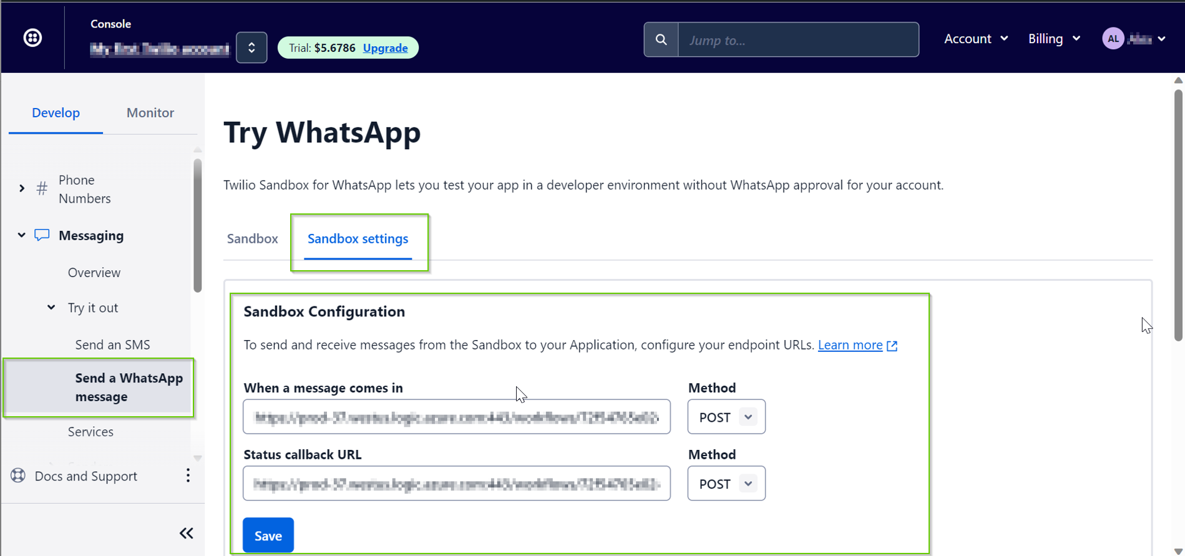Click the Save button
Screen dimensions: 1185x556
click(x=268, y=535)
